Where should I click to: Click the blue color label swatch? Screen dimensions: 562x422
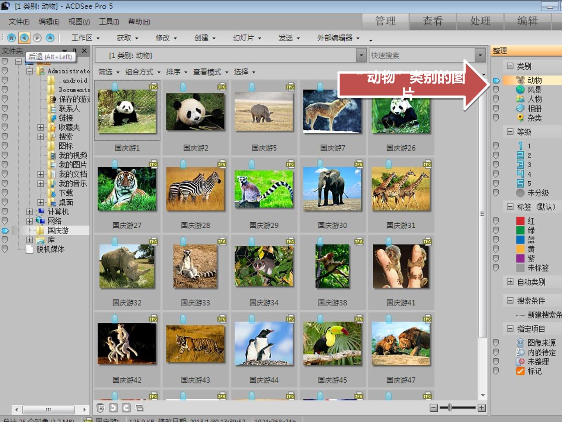click(x=520, y=240)
